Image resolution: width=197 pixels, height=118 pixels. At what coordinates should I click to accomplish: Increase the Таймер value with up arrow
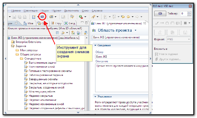coord(189,12)
